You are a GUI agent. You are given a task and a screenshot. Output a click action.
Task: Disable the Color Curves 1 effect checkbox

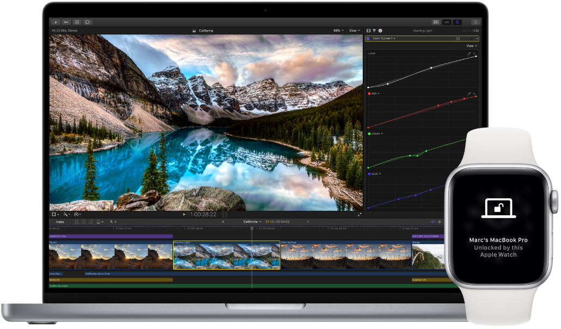click(368, 38)
